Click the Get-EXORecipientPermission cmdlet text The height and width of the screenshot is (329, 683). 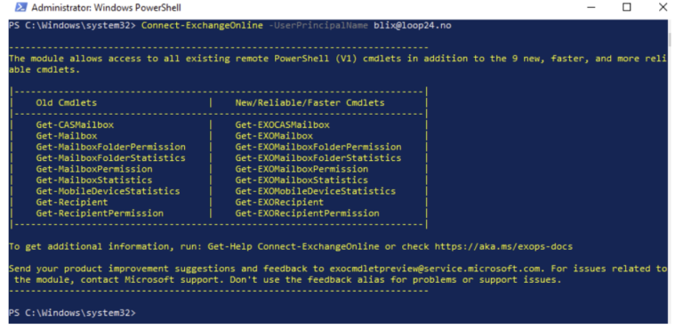(307, 213)
